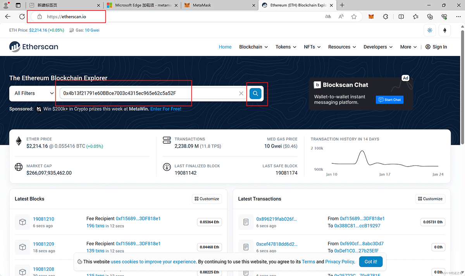Click Start Chat in Blockscan ad
The image size is (465, 276).
click(x=389, y=100)
